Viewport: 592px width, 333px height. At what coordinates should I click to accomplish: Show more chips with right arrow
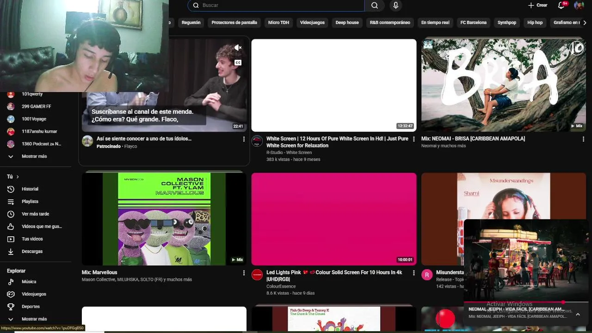coord(585,23)
